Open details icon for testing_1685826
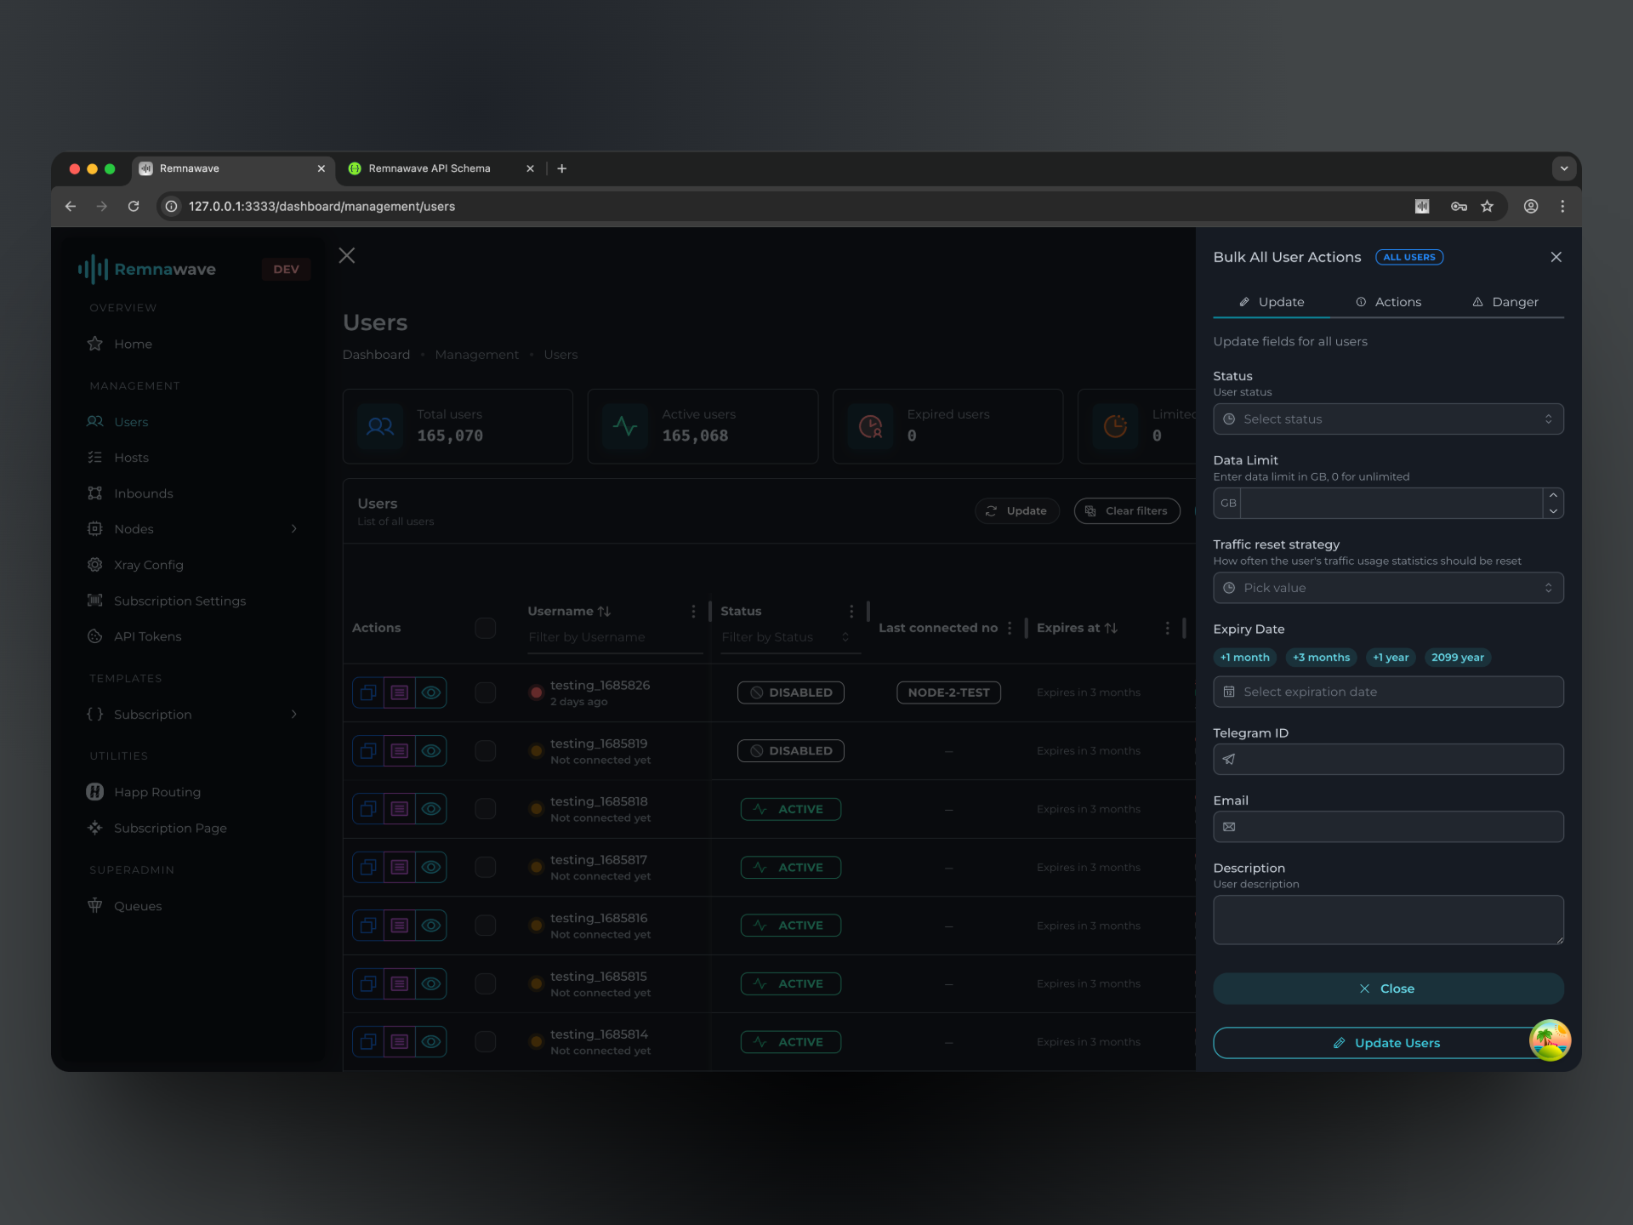Image resolution: width=1633 pixels, height=1225 pixels. pos(400,692)
